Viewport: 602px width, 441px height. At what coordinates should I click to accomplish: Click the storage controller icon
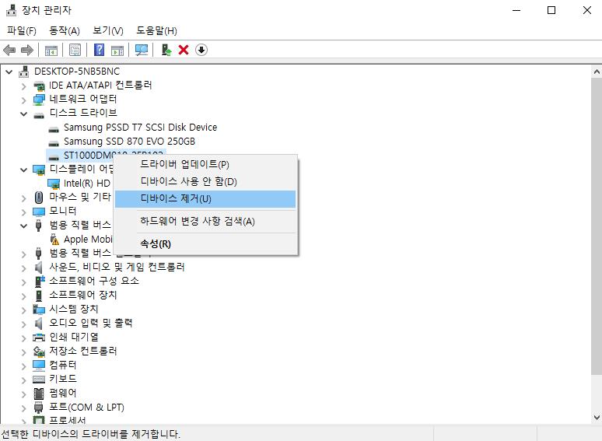point(39,351)
